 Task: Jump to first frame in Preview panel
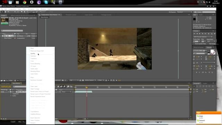coord(194,34)
